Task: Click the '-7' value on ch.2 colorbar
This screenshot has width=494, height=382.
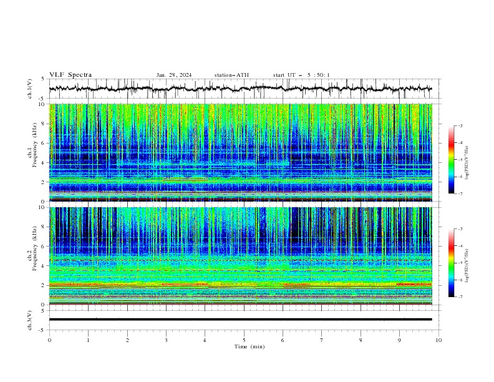Action: pos(460,296)
